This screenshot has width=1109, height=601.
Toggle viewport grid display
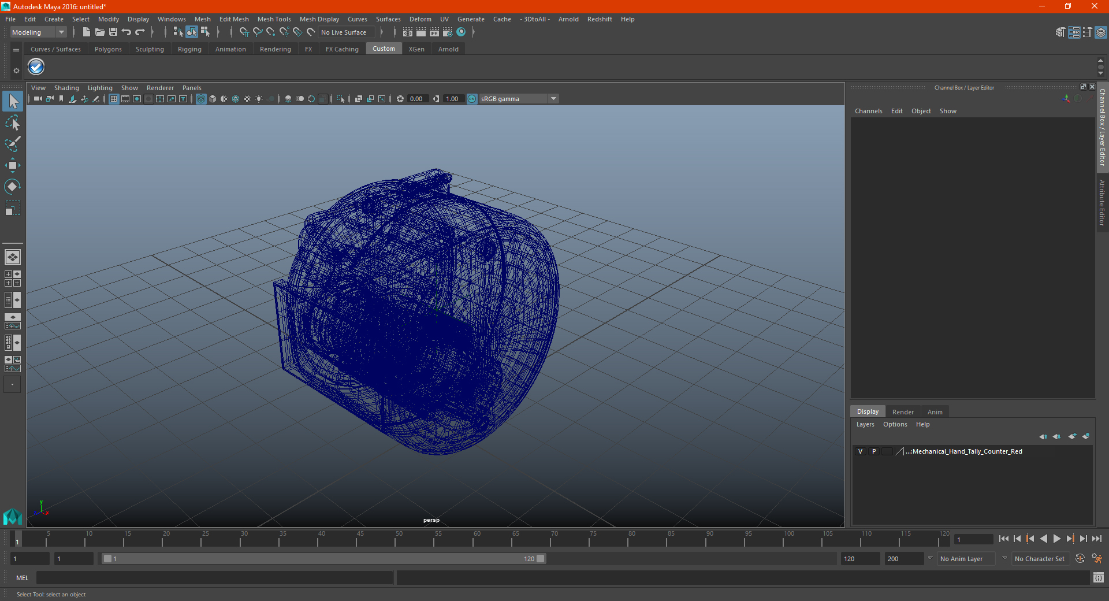[114, 99]
